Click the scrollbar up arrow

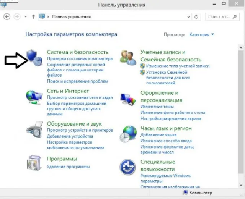(x=241, y=48)
